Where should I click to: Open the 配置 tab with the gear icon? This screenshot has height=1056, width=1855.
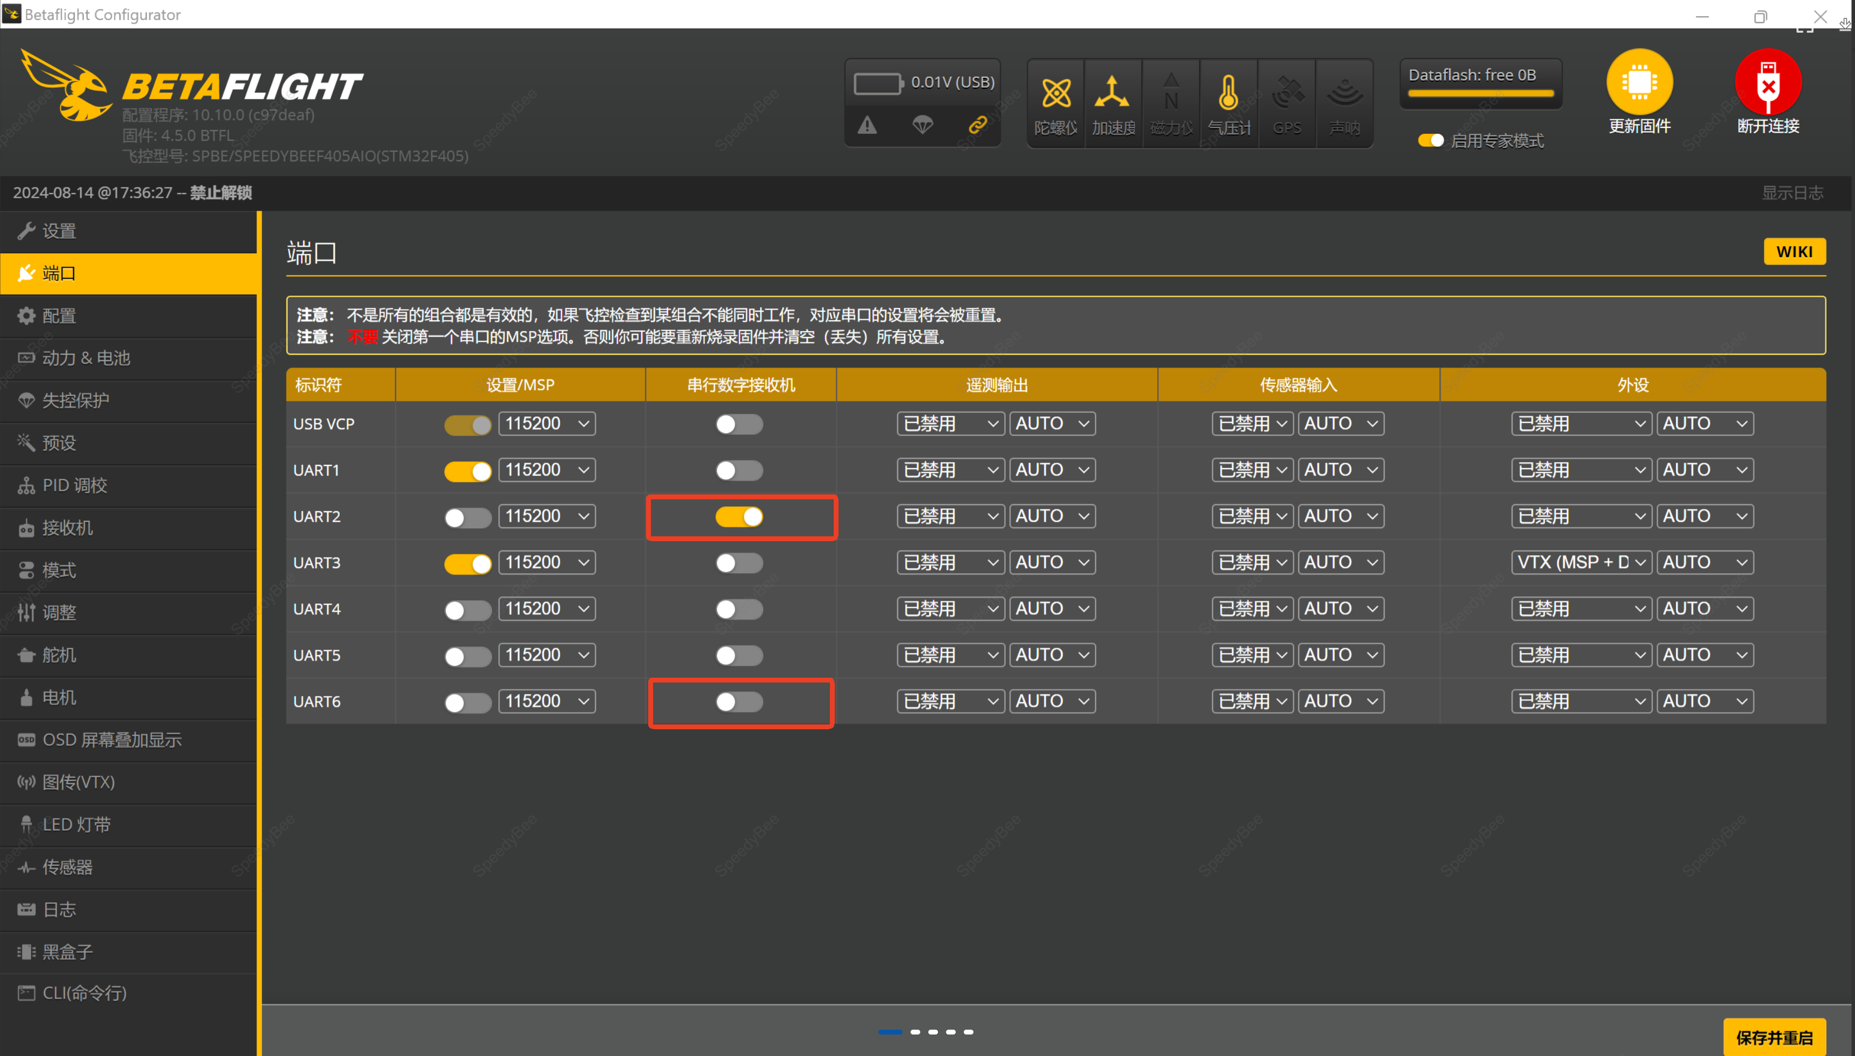[129, 316]
